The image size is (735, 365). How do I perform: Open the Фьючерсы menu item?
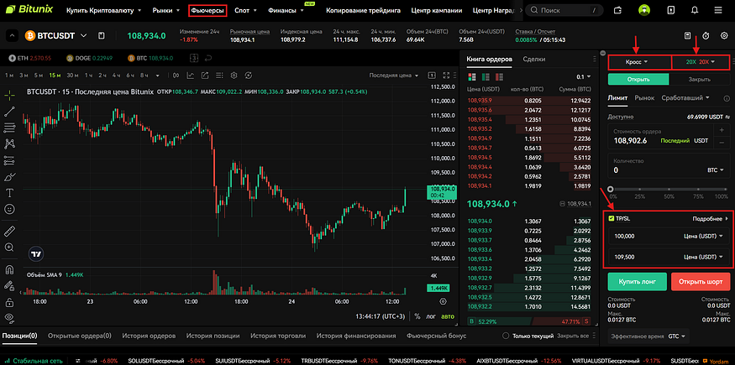[207, 12]
